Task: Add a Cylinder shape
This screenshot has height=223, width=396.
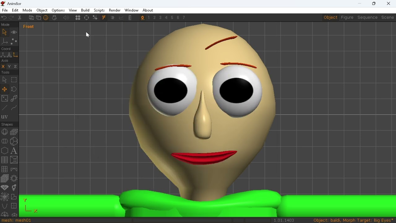Action: point(5,141)
